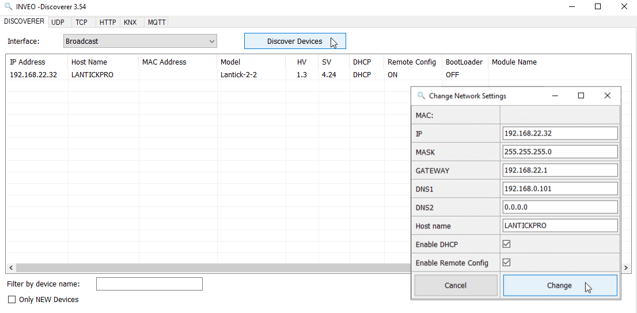Click the Filter by device name field

click(x=149, y=284)
